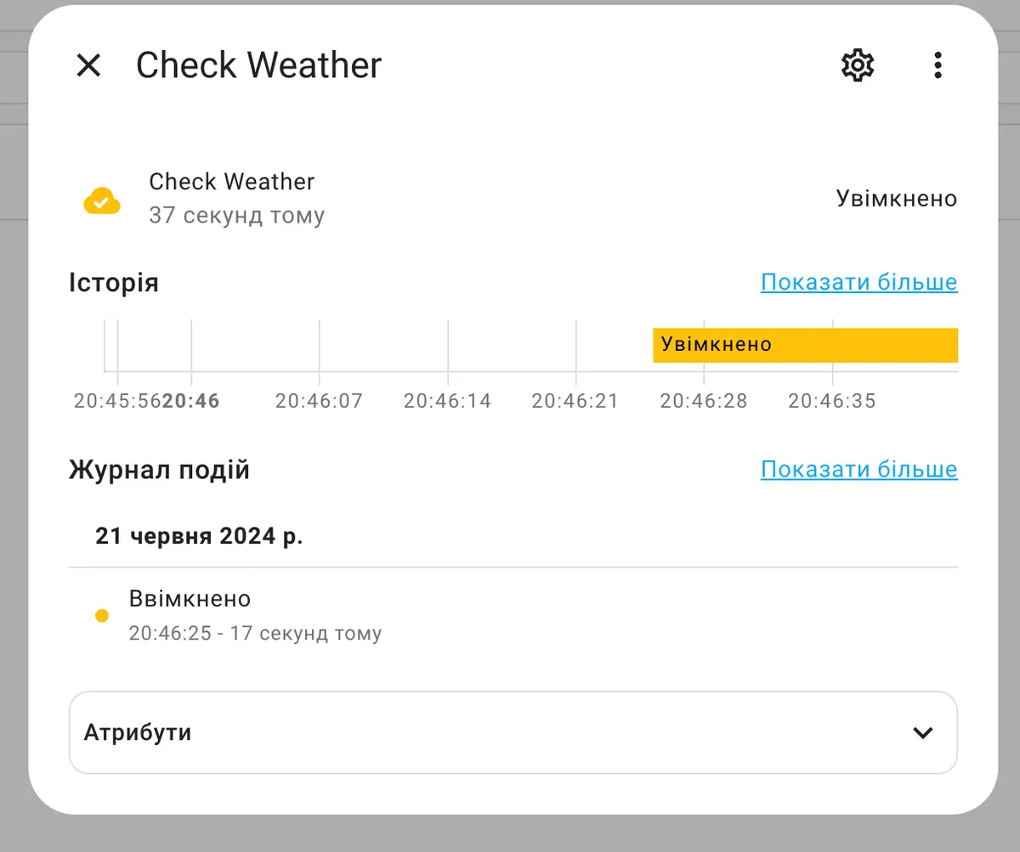
Task: Click the Ввімкнено logbook entry
Action: pyautogui.click(x=513, y=615)
